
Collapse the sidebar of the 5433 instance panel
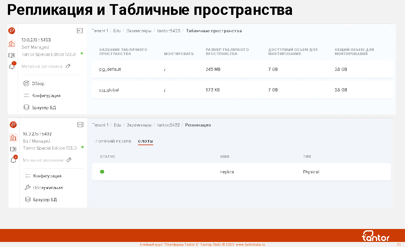pos(80,31)
